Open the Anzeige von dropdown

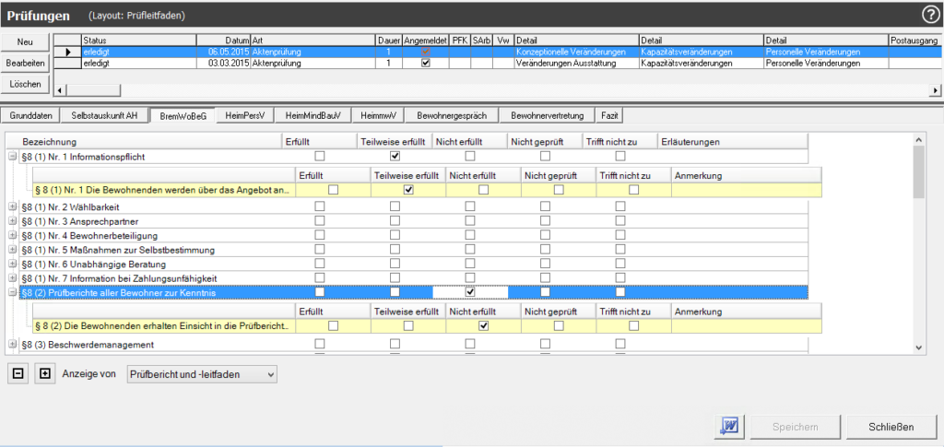pos(201,374)
